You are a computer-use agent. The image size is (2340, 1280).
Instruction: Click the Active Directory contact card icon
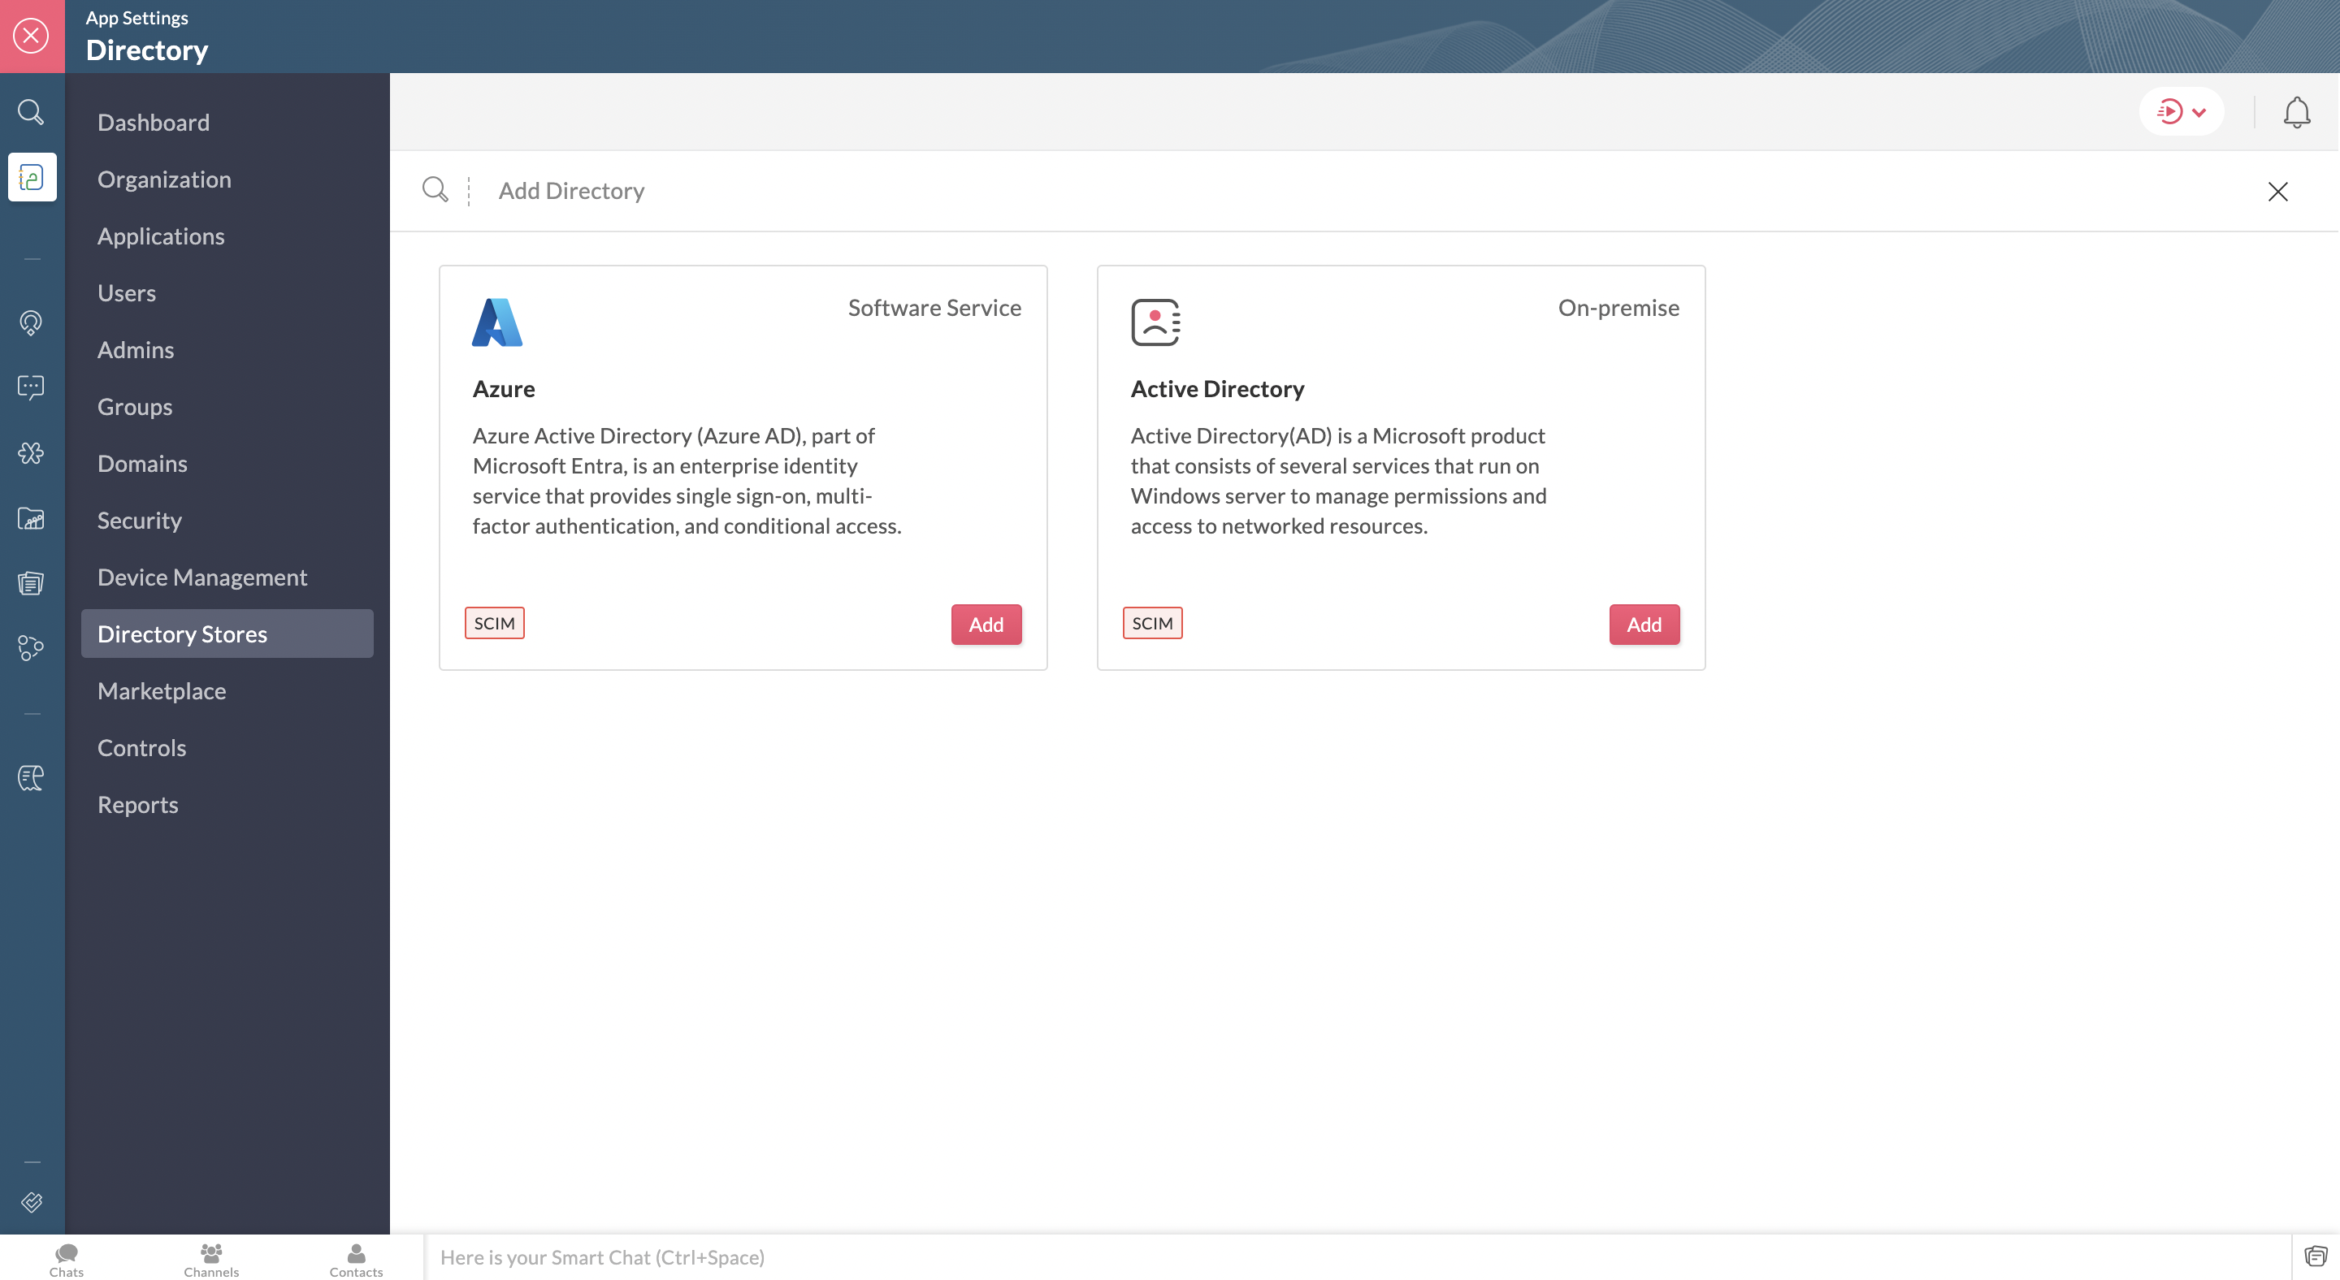pyautogui.click(x=1155, y=322)
